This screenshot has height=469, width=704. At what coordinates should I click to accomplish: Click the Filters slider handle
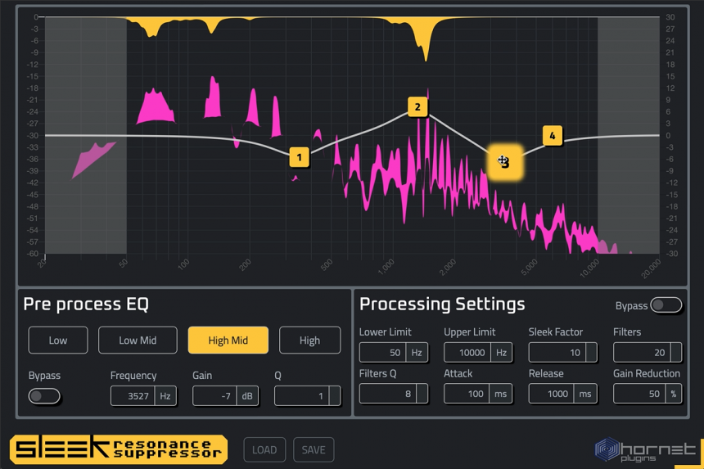coord(677,353)
